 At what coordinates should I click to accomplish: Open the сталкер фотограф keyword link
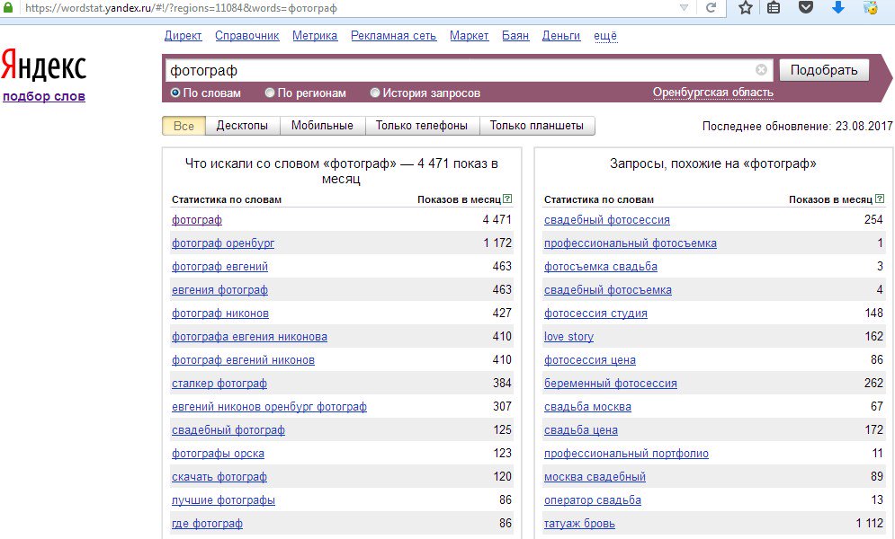pyautogui.click(x=219, y=384)
